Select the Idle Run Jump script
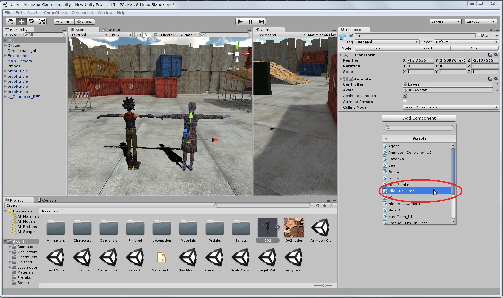The width and height of the screenshot is (503, 298). 401,191
